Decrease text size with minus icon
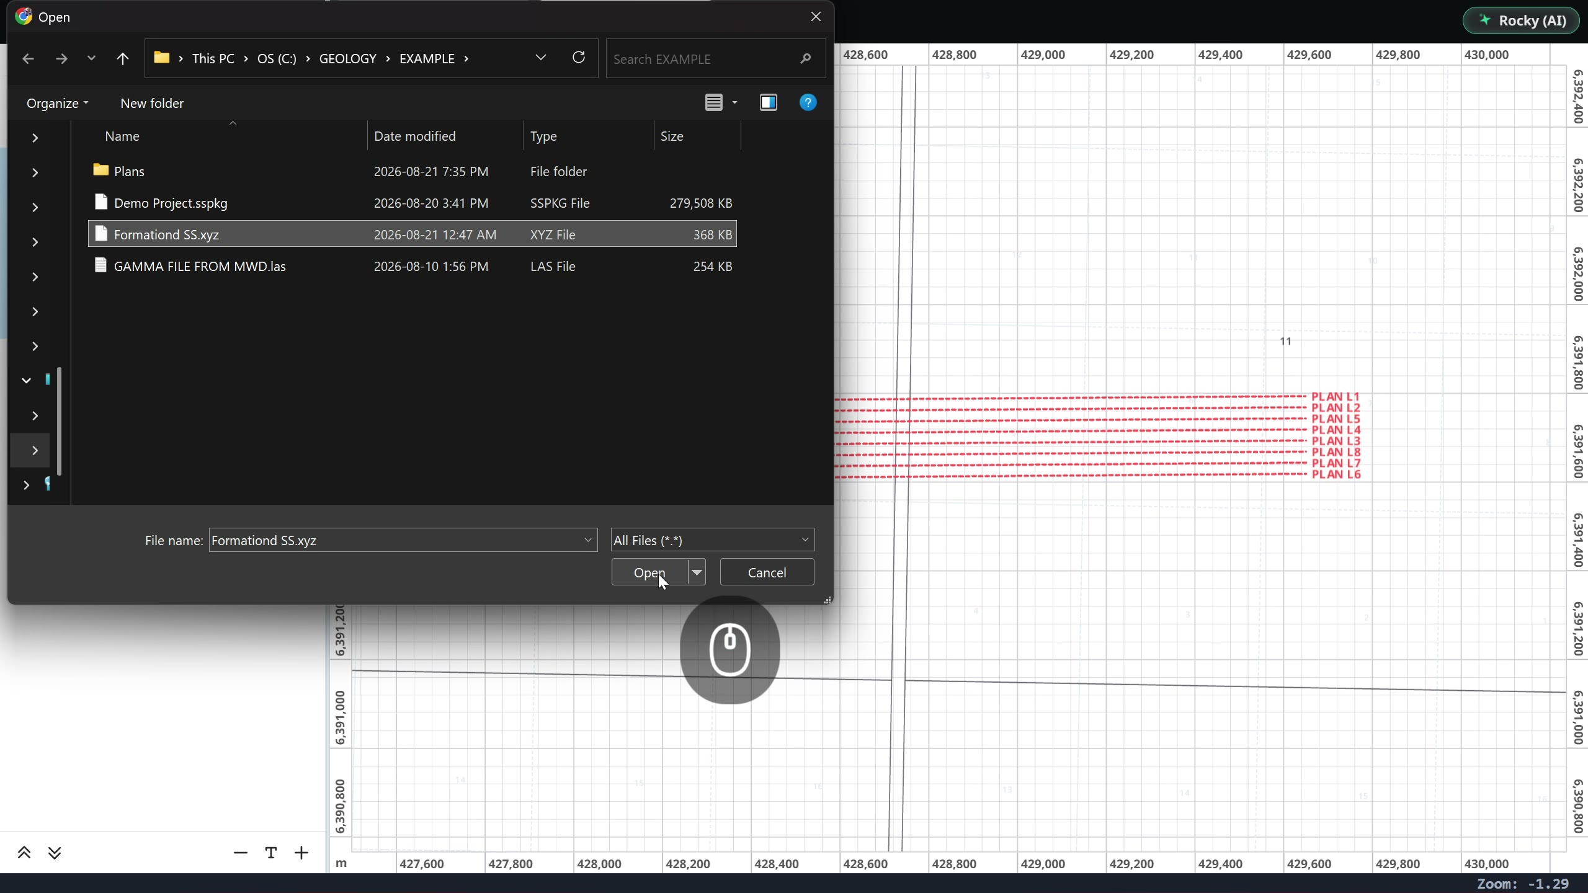 coord(241,853)
